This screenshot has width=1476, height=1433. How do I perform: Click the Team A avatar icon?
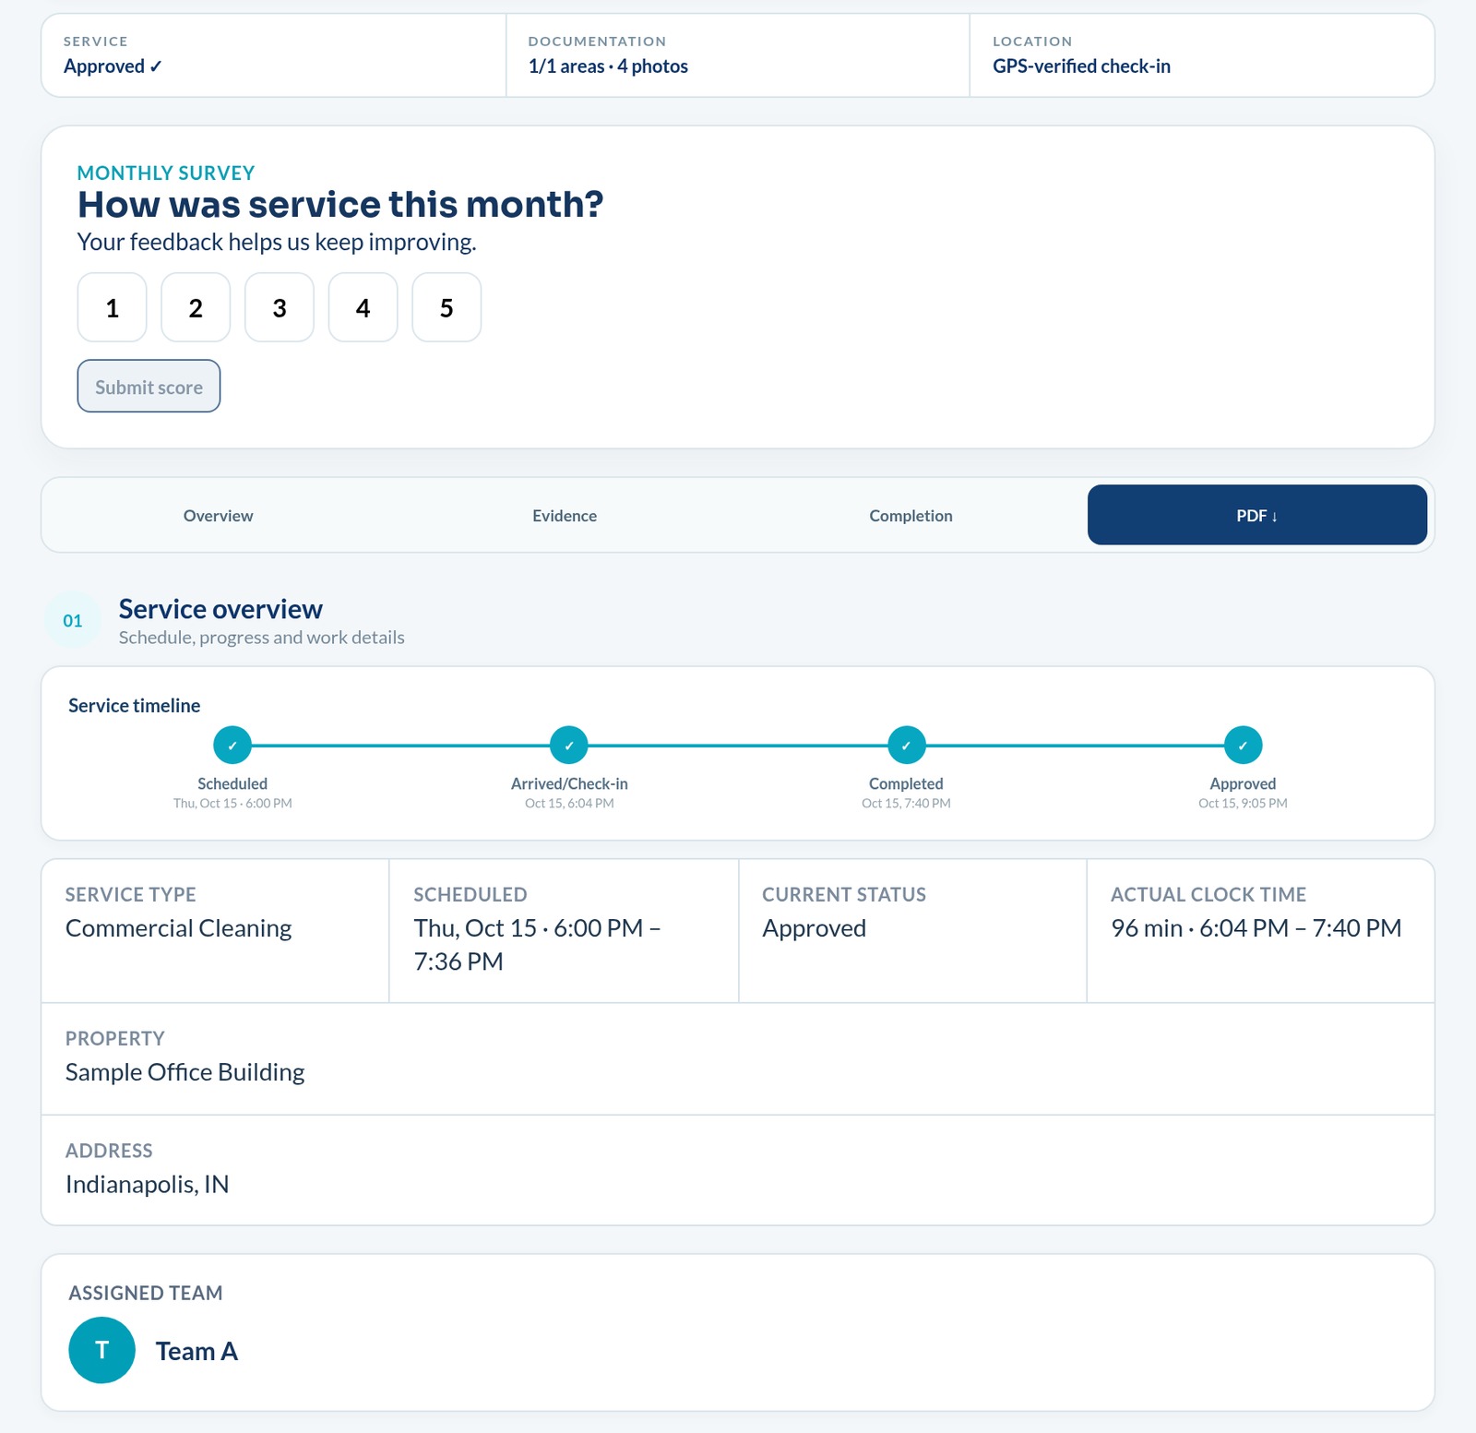point(101,1350)
